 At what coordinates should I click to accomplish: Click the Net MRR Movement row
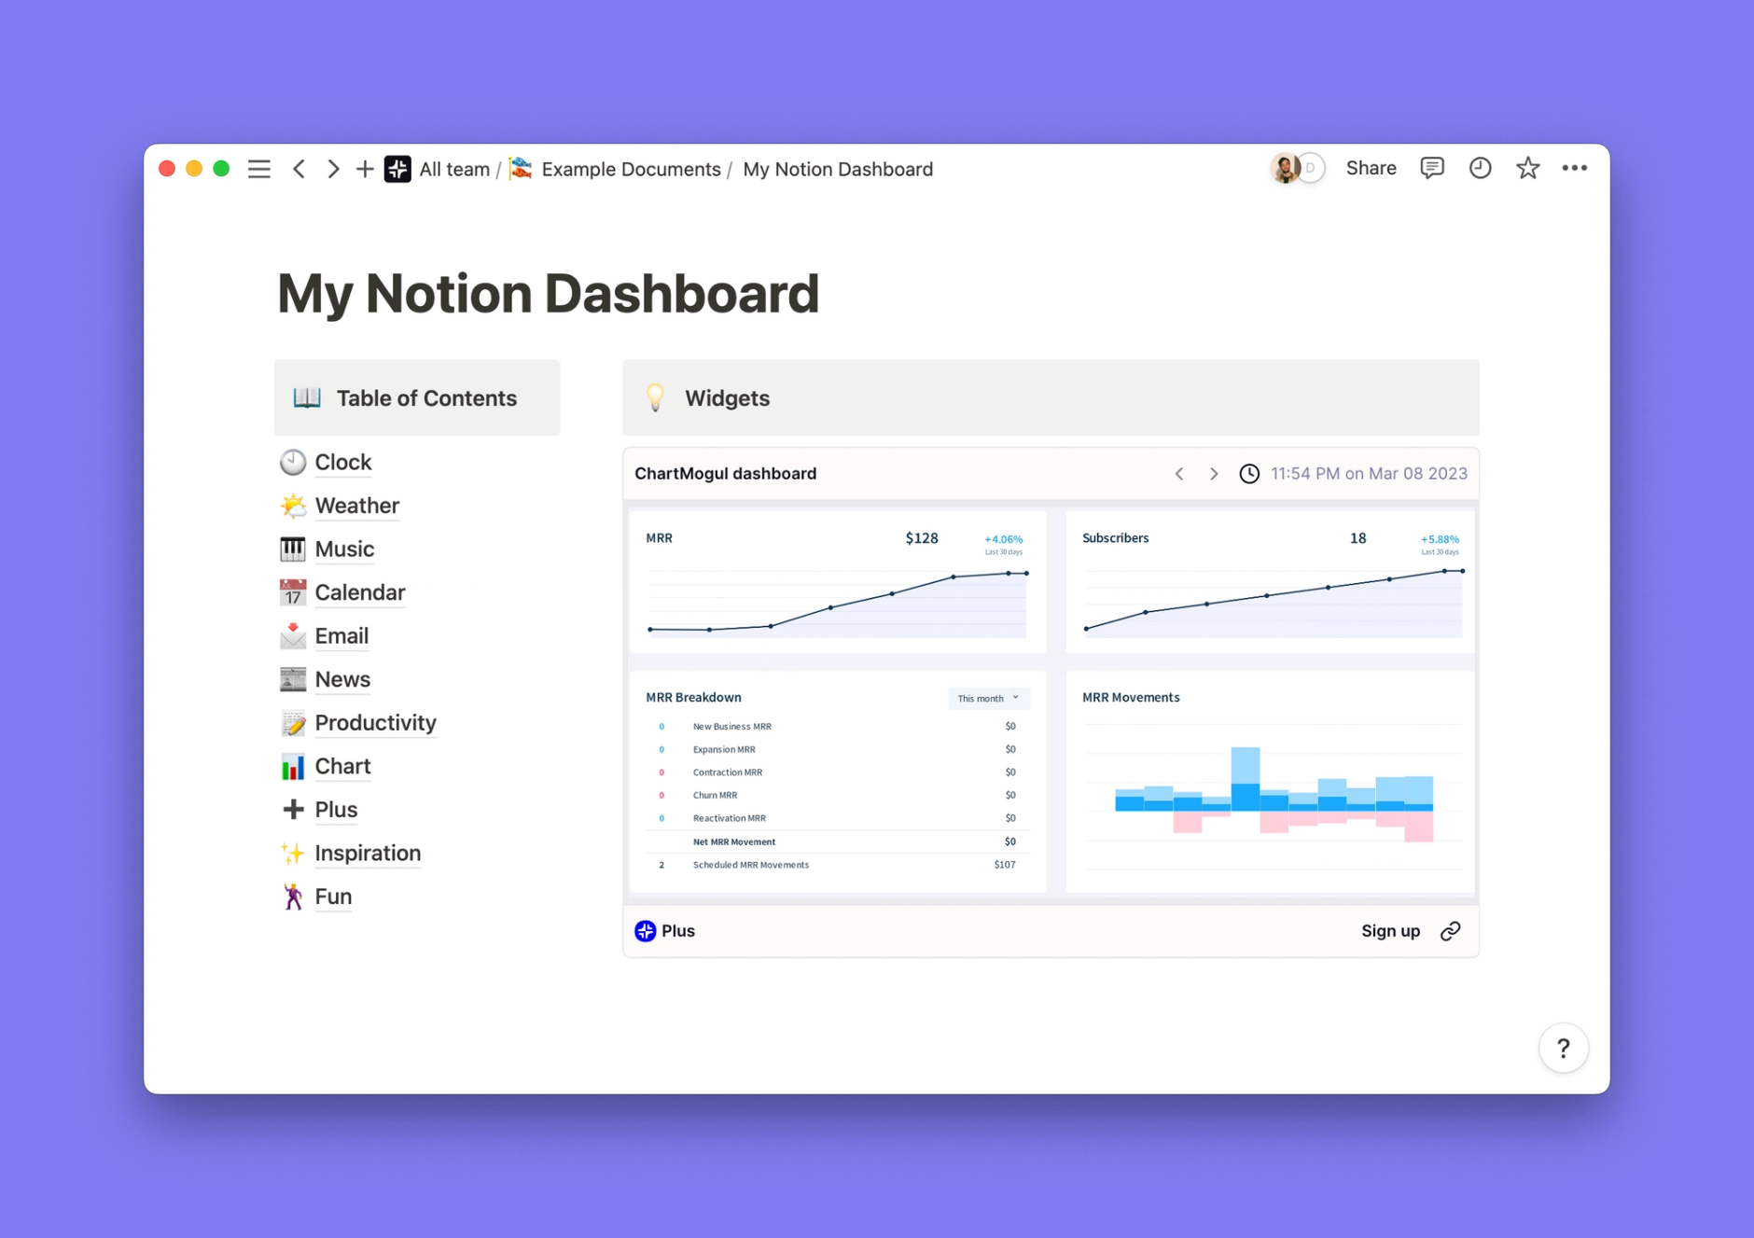coord(838,842)
